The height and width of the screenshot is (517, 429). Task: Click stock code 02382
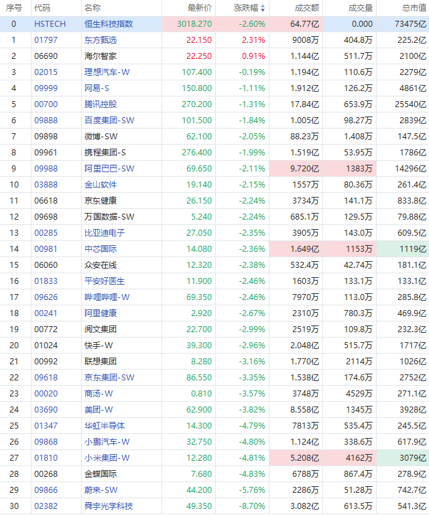(46, 506)
